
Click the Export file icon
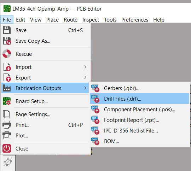click(x=7, y=77)
